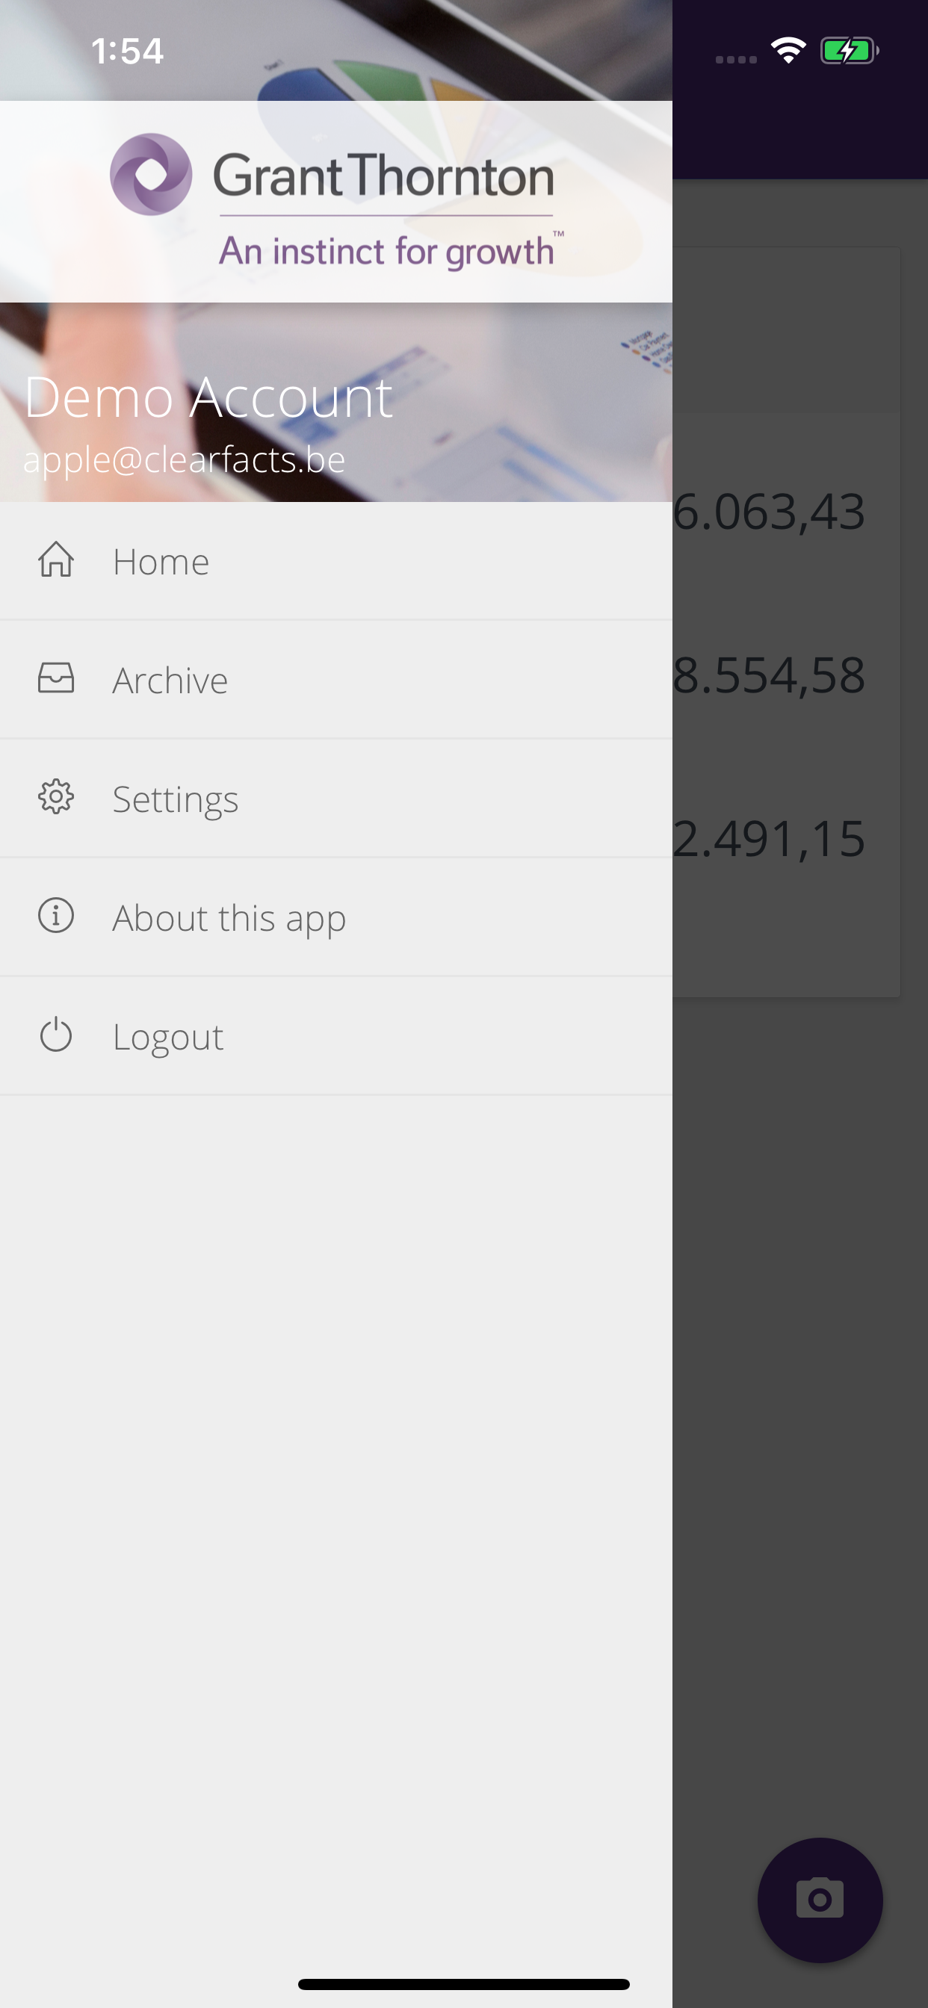Tap the About info circle icon

[x=56, y=916]
